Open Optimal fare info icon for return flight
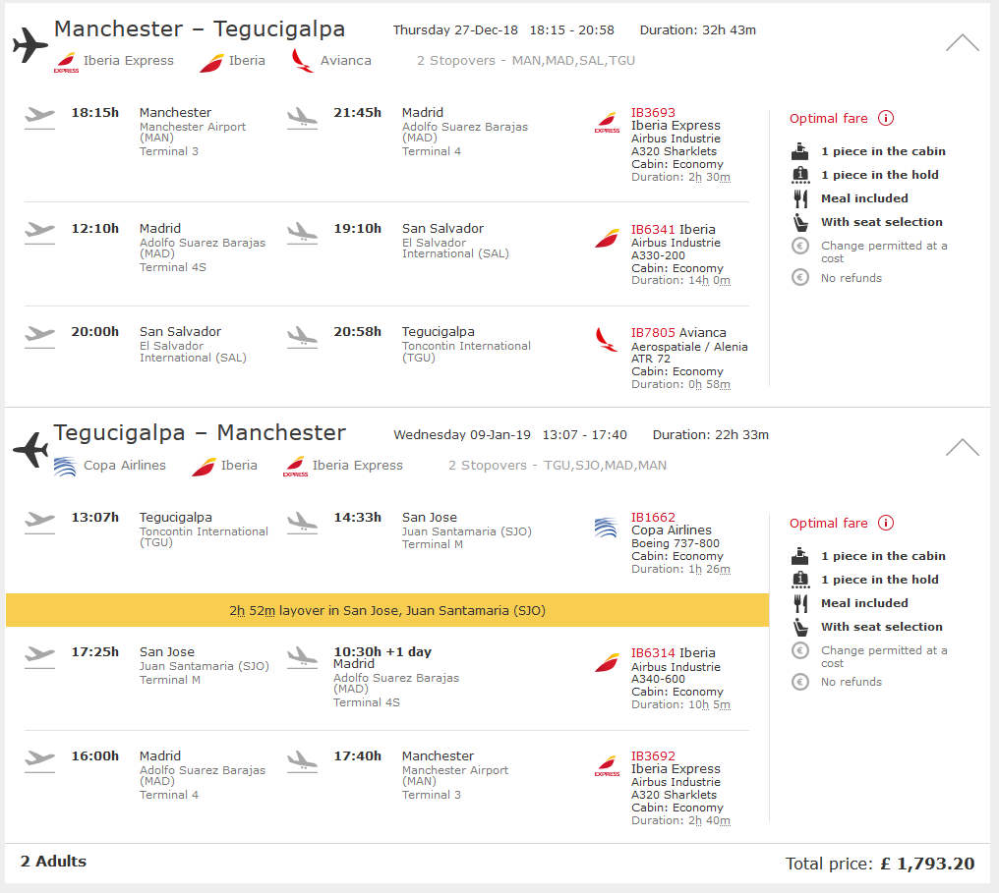This screenshot has height=893, width=999. [x=886, y=524]
